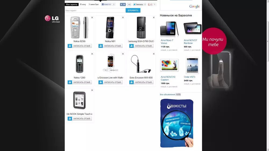
Task: Tweet the page with the Twitter button
Action: click(138, 5)
